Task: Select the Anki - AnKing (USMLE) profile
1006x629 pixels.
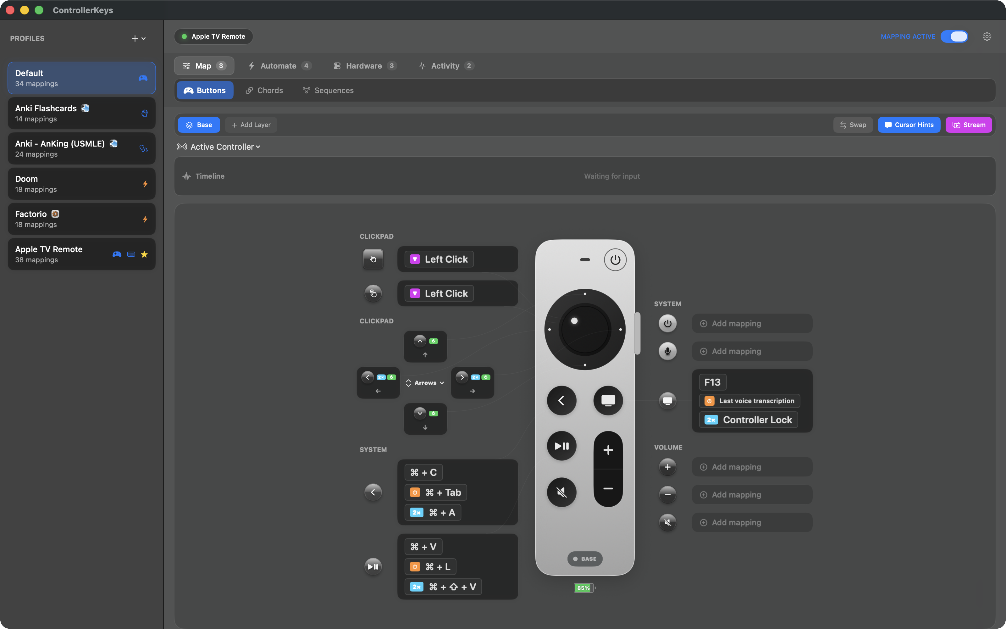Action: pos(81,148)
